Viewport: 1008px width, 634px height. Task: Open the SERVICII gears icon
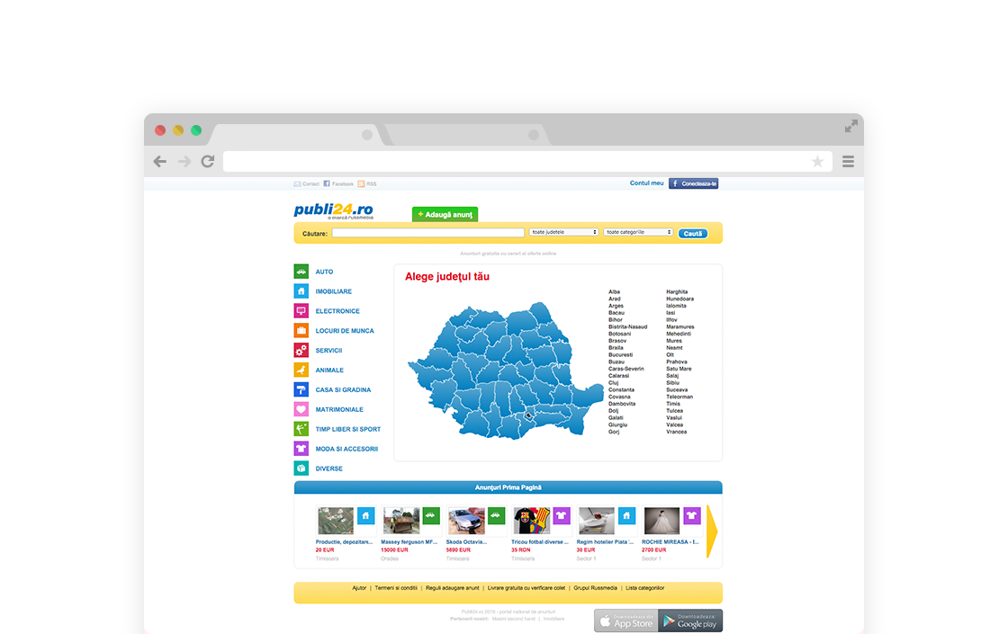(x=301, y=350)
